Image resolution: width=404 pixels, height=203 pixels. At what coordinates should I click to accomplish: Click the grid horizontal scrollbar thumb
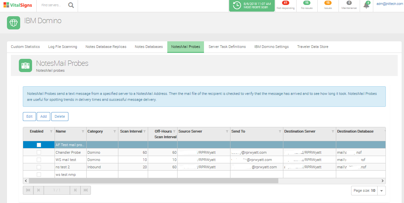coord(153,181)
